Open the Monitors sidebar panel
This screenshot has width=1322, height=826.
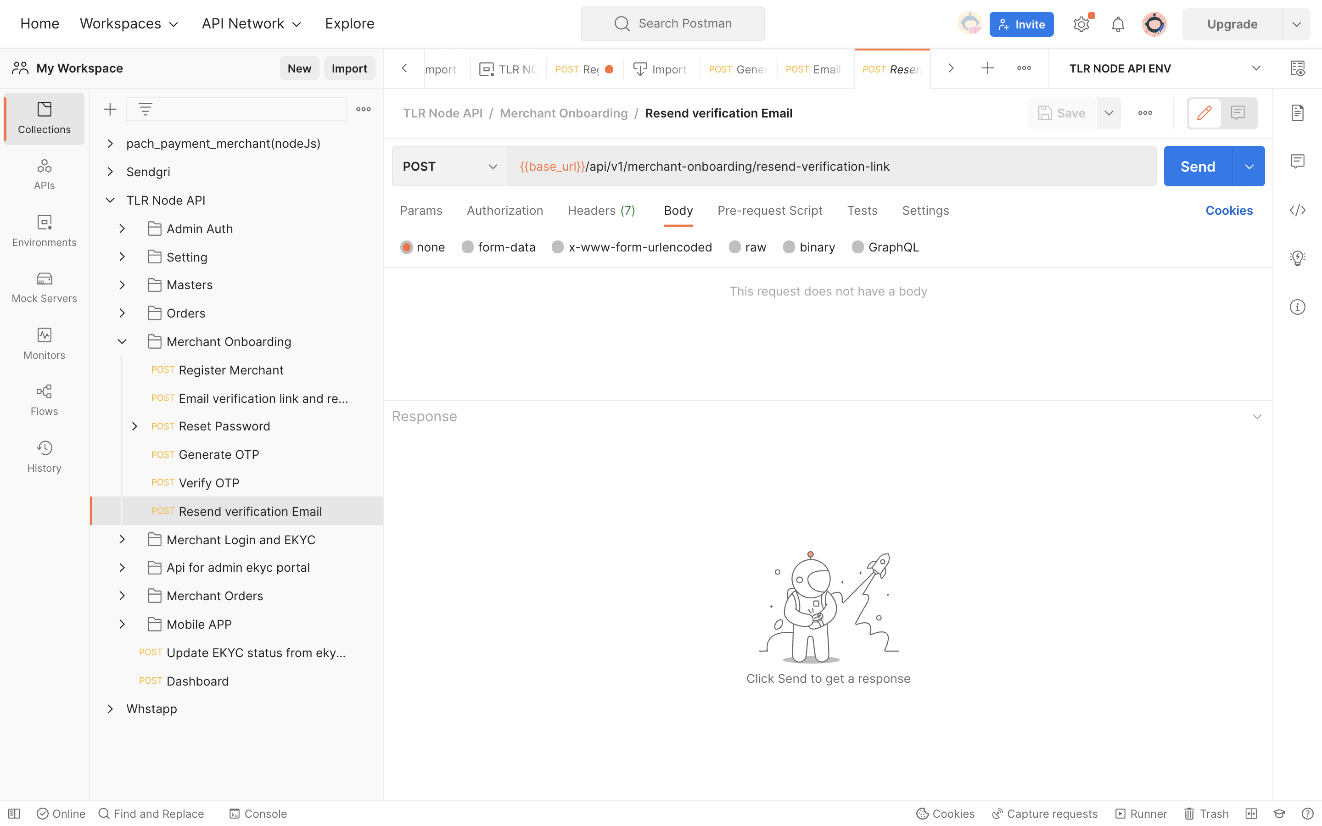[x=44, y=344]
